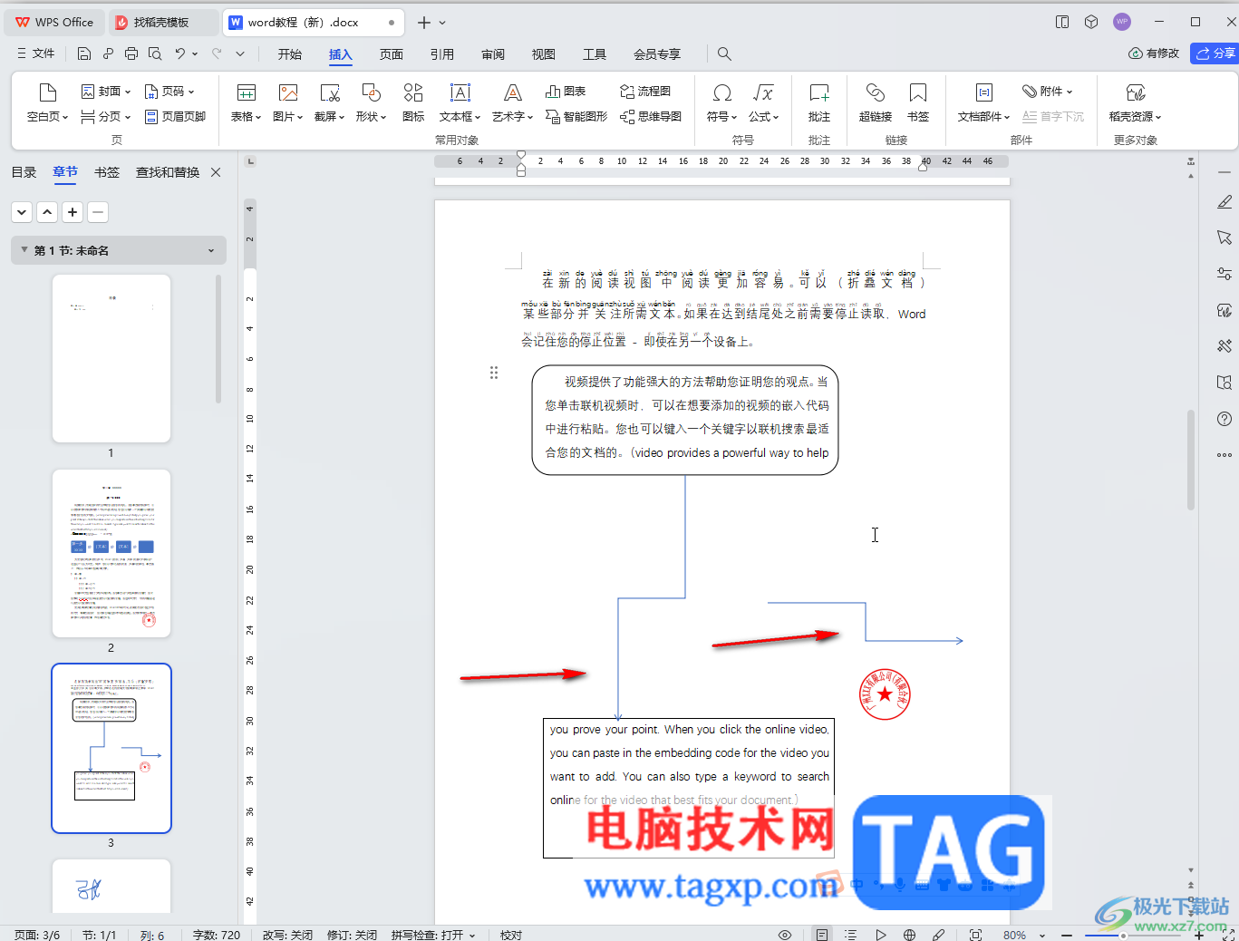Switch to outline view icon
The width and height of the screenshot is (1239, 941).
pyautogui.click(x=850, y=935)
